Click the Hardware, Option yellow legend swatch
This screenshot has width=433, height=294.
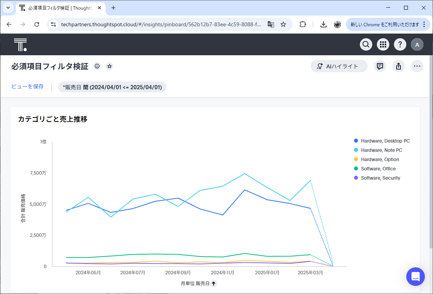click(356, 160)
